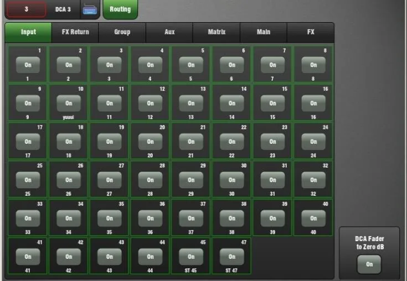407x281 pixels.
Task: Click the DCA 3 name field
Action: (63, 9)
